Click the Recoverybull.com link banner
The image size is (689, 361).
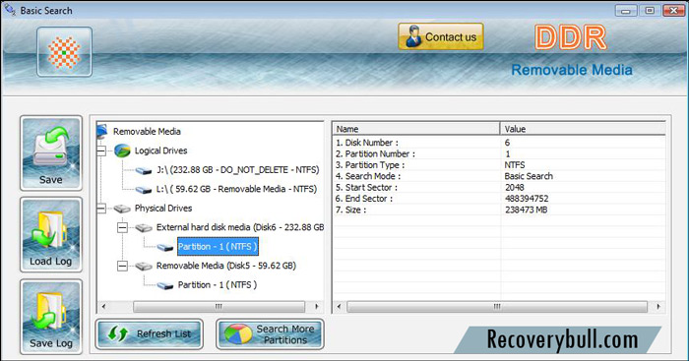(x=562, y=339)
